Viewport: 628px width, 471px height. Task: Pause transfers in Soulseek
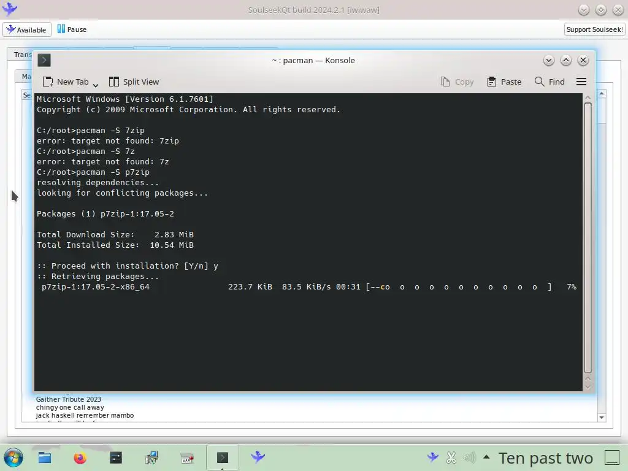click(x=72, y=29)
